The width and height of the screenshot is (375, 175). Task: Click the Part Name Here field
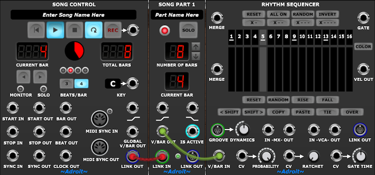177,15
